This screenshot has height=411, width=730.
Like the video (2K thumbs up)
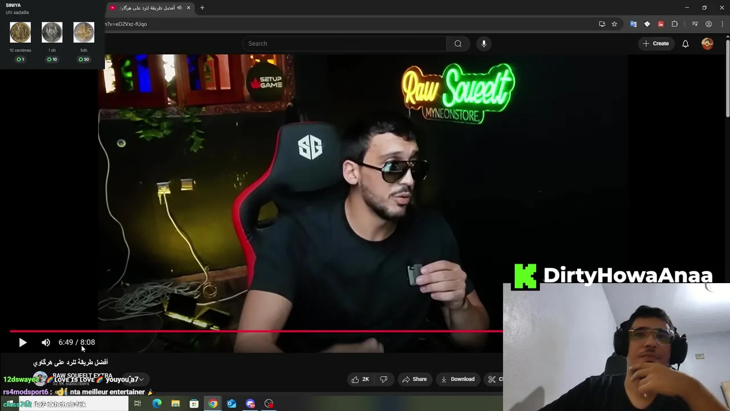(x=360, y=379)
